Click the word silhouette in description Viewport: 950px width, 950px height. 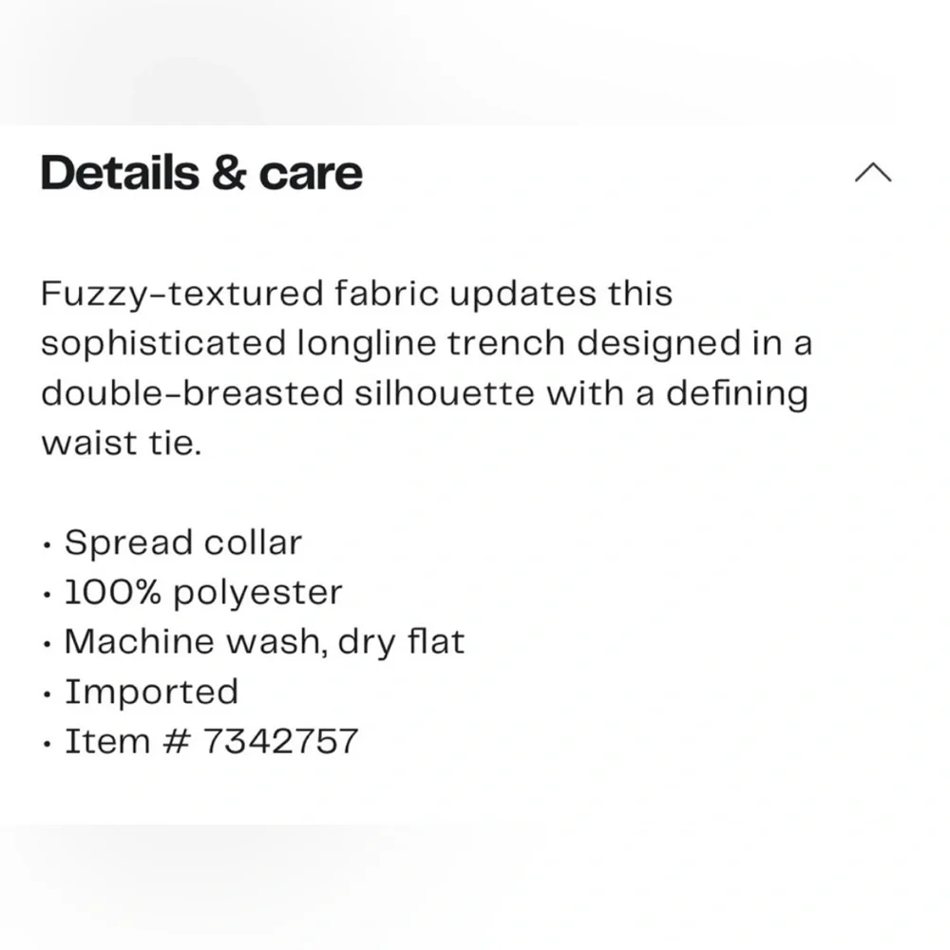point(444,393)
